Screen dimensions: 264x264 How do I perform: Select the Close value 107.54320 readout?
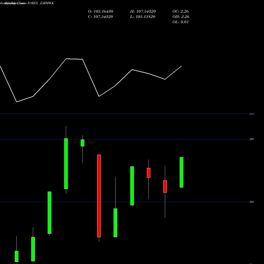click(x=100, y=17)
